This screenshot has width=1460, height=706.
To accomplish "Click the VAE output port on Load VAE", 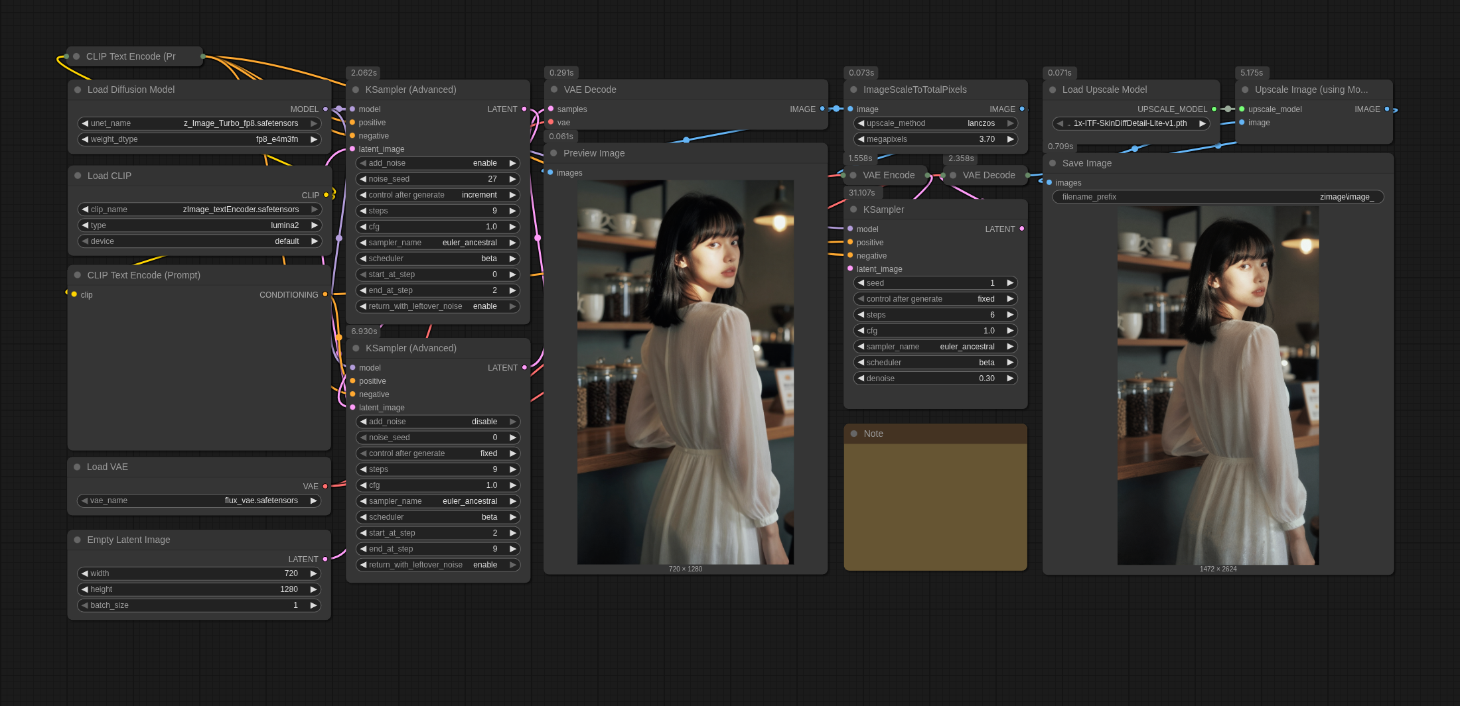I will coord(325,487).
